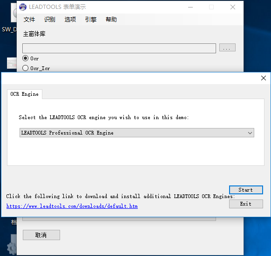Click the 主窗体库 path input field
Image resolution: width=271 pixels, height=256 pixels.
pos(119,48)
